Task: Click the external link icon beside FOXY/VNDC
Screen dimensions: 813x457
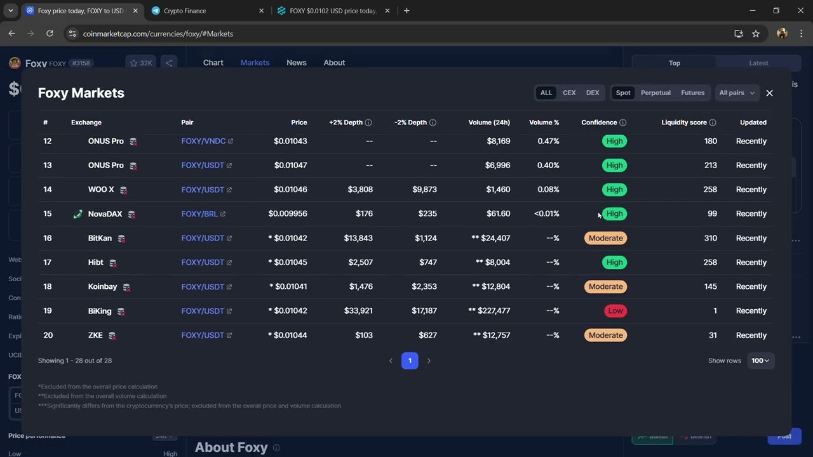Action: (231, 142)
